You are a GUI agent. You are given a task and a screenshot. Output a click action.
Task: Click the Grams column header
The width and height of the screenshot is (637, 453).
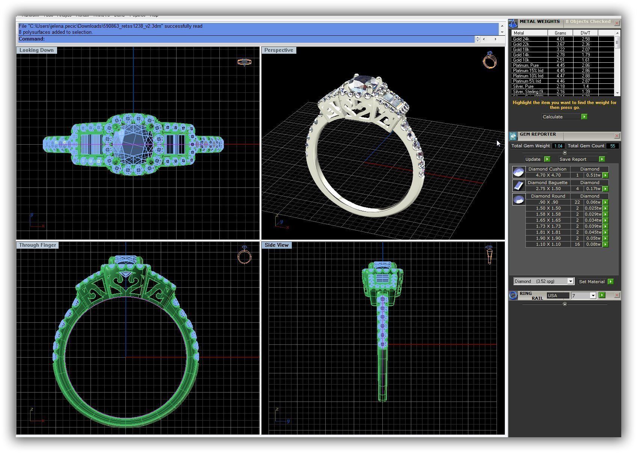560,33
